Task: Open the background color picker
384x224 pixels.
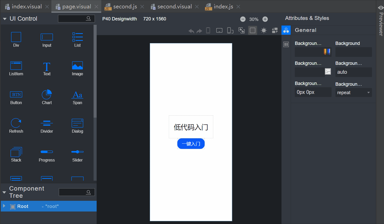Action: [x=327, y=52]
